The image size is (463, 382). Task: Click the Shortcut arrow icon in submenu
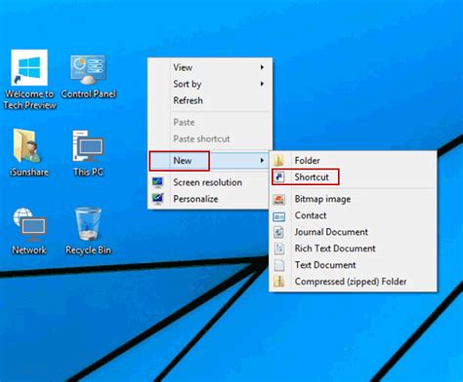[x=278, y=176]
